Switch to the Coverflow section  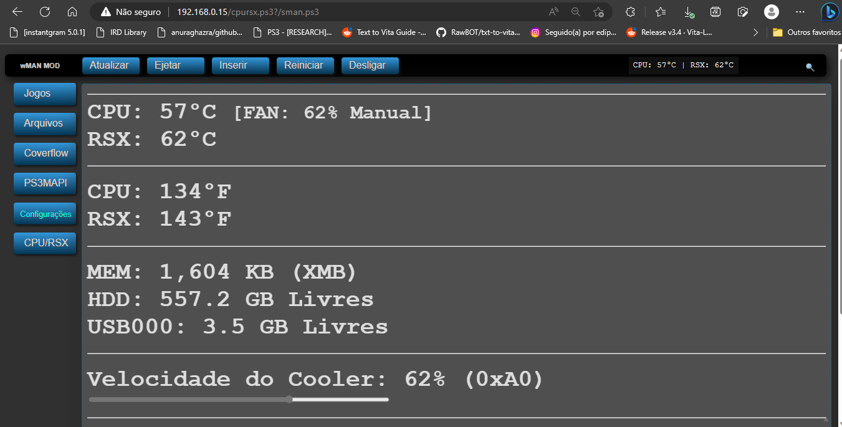(44, 153)
